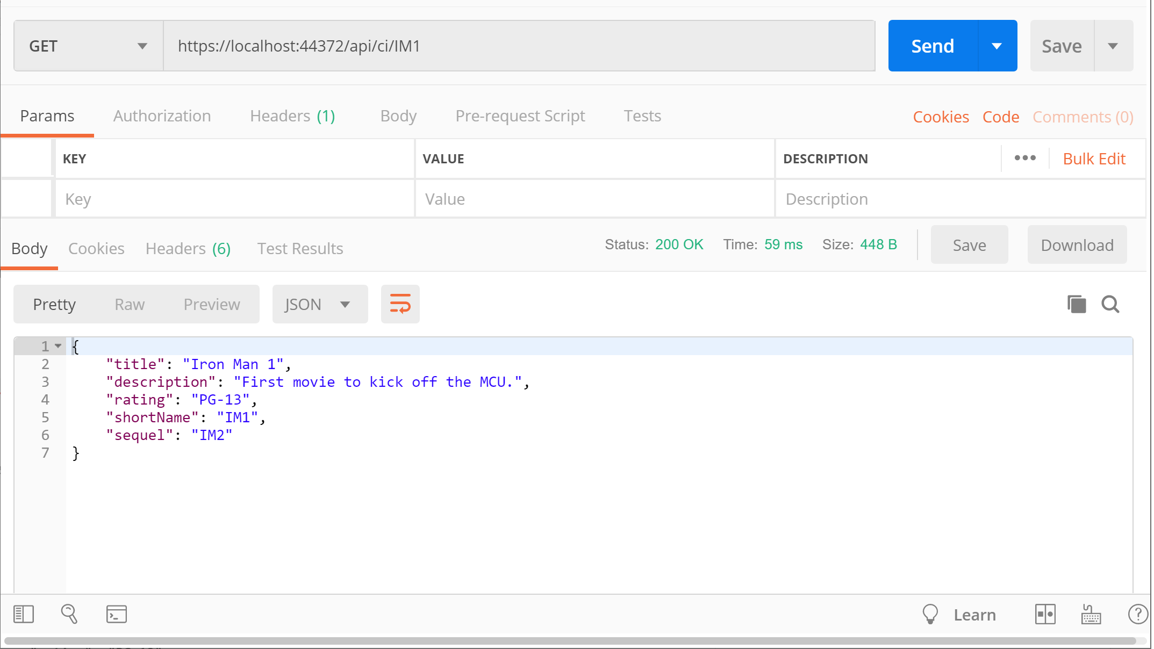Click the "PG-13" rating value
Image resolution: width=1154 pixels, height=649 pixels.
[x=220, y=400]
